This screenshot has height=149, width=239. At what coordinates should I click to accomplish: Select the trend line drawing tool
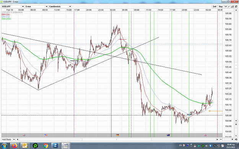click(x=229, y=6)
